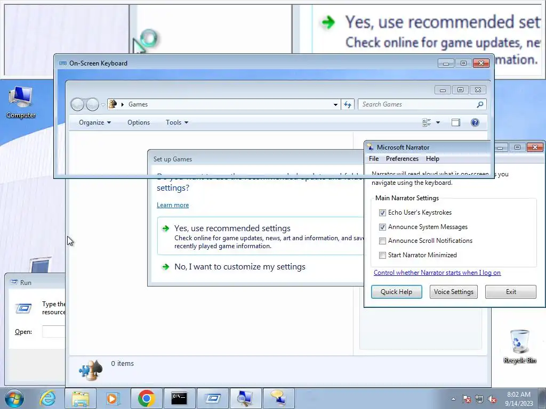Select the Recycle Bin desktop icon
The height and width of the screenshot is (409, 546).
click(519, 346)
